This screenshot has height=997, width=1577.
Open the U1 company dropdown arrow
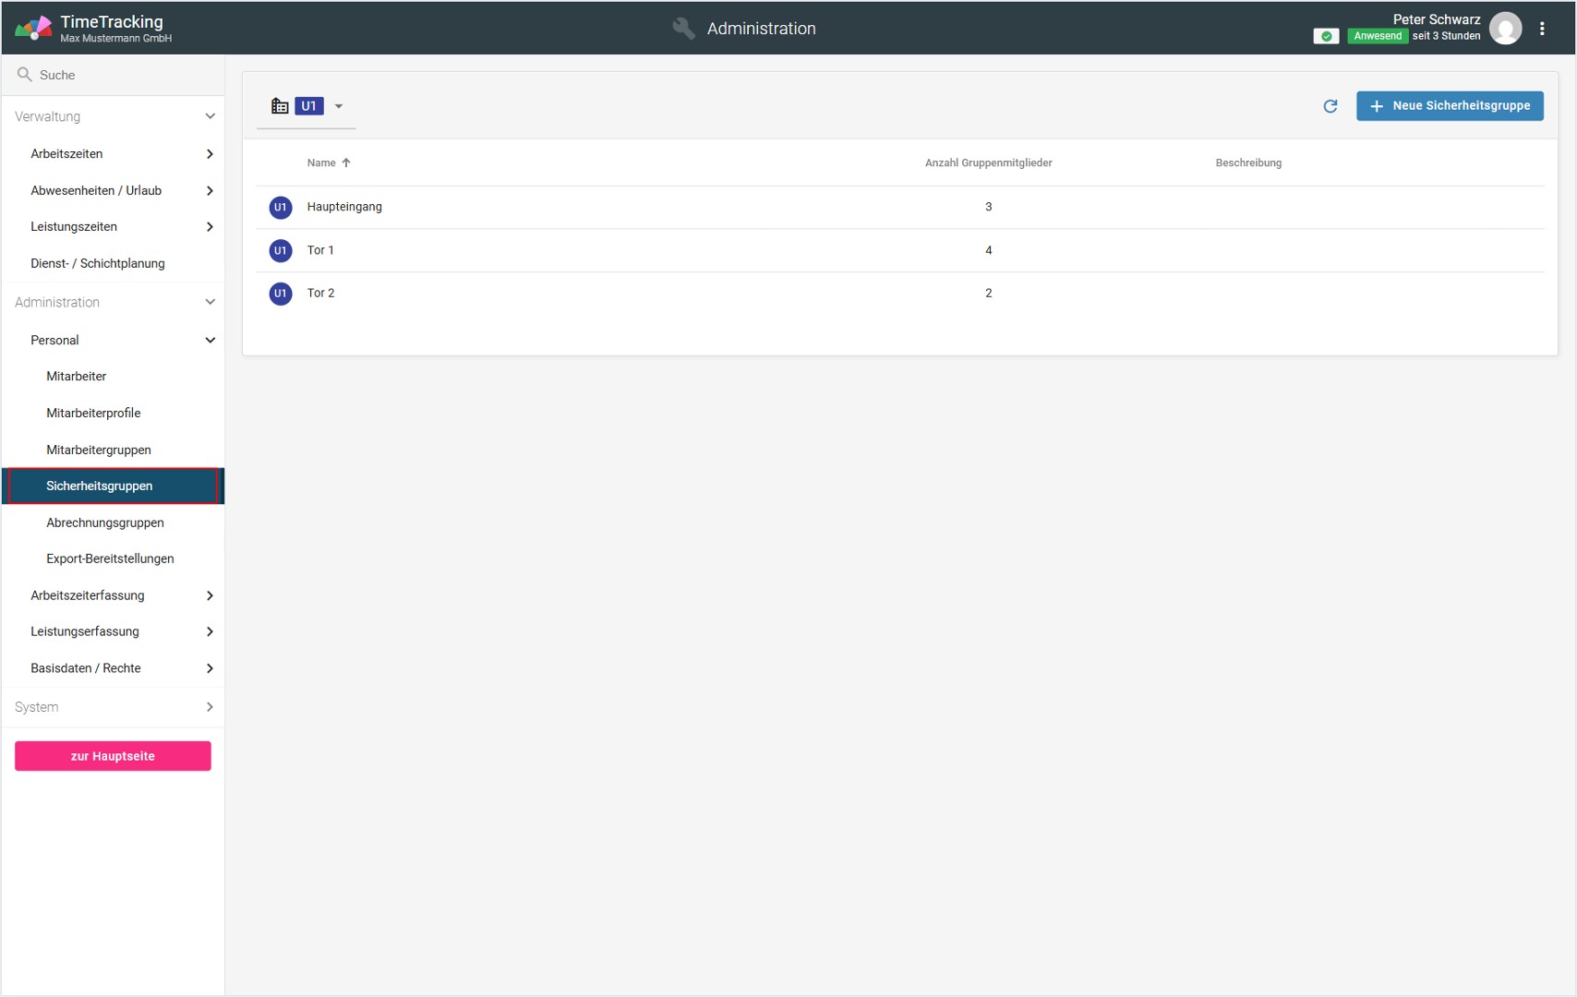click(x=339, y=106)
